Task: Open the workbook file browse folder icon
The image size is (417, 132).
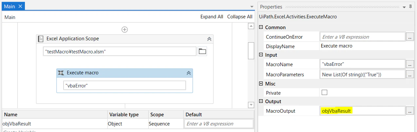Action: tap(202, 51)
